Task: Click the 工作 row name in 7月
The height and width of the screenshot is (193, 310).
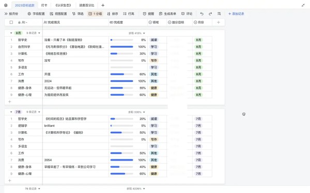Action: tap(21, 153)
